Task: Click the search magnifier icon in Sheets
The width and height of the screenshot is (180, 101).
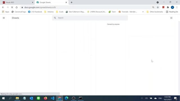Action: click(55, 18)
